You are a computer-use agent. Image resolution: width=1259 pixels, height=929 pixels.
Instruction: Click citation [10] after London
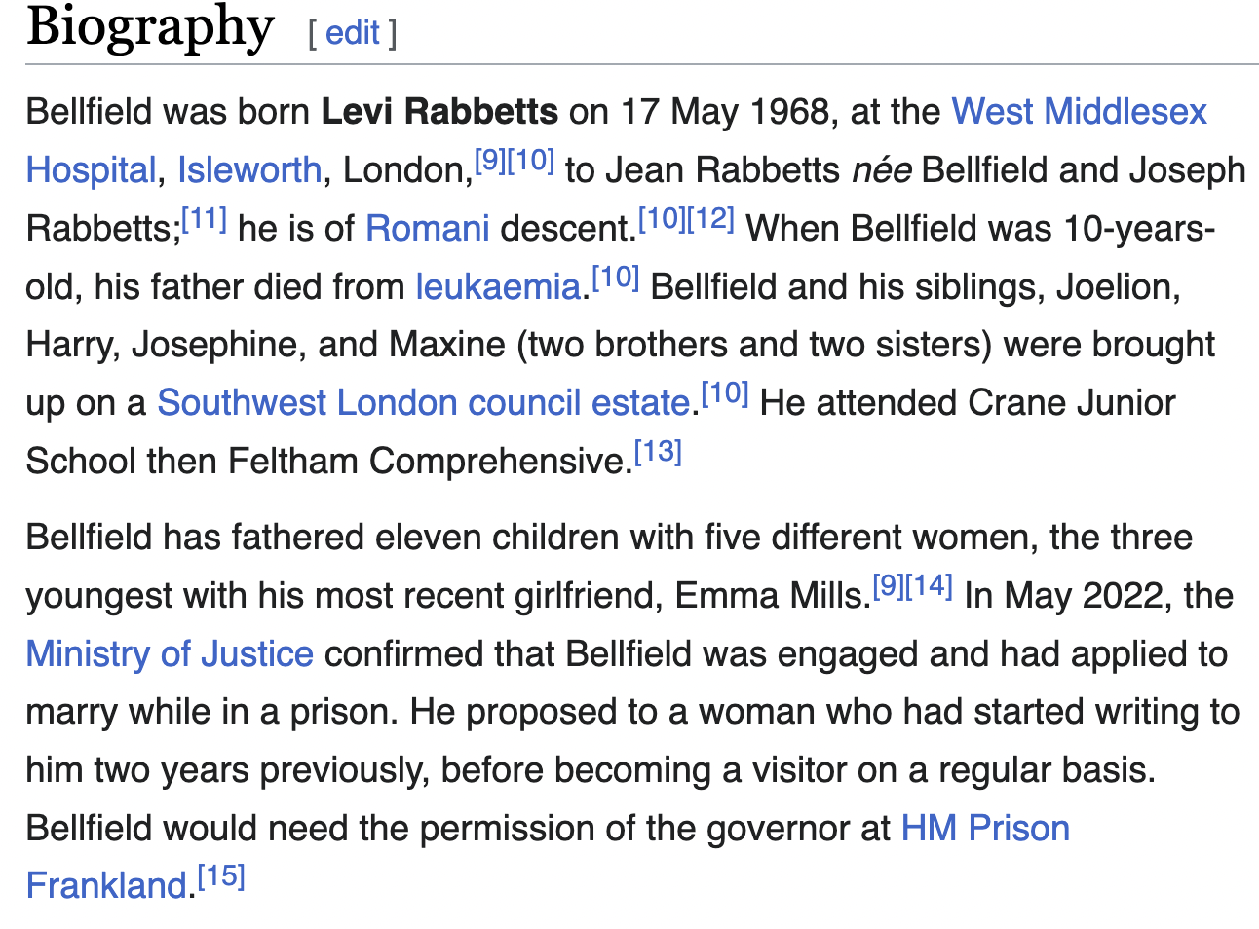531,161
